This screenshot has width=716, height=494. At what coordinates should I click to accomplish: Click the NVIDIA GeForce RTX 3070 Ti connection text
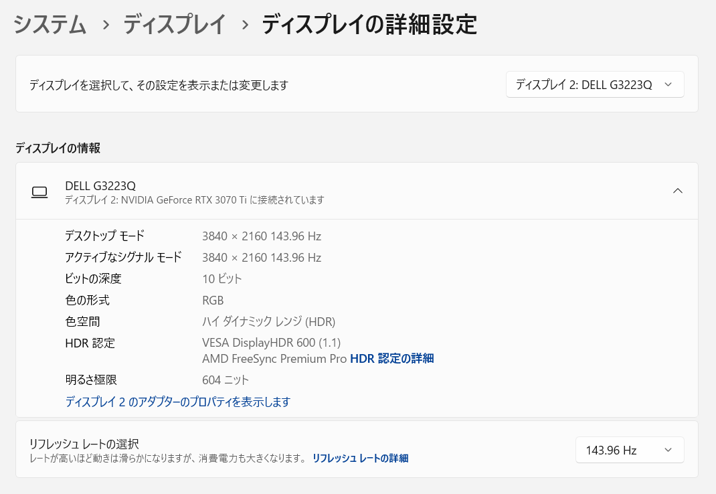195,200
